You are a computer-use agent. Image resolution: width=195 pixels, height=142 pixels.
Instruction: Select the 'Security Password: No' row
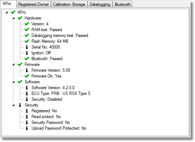51,122
